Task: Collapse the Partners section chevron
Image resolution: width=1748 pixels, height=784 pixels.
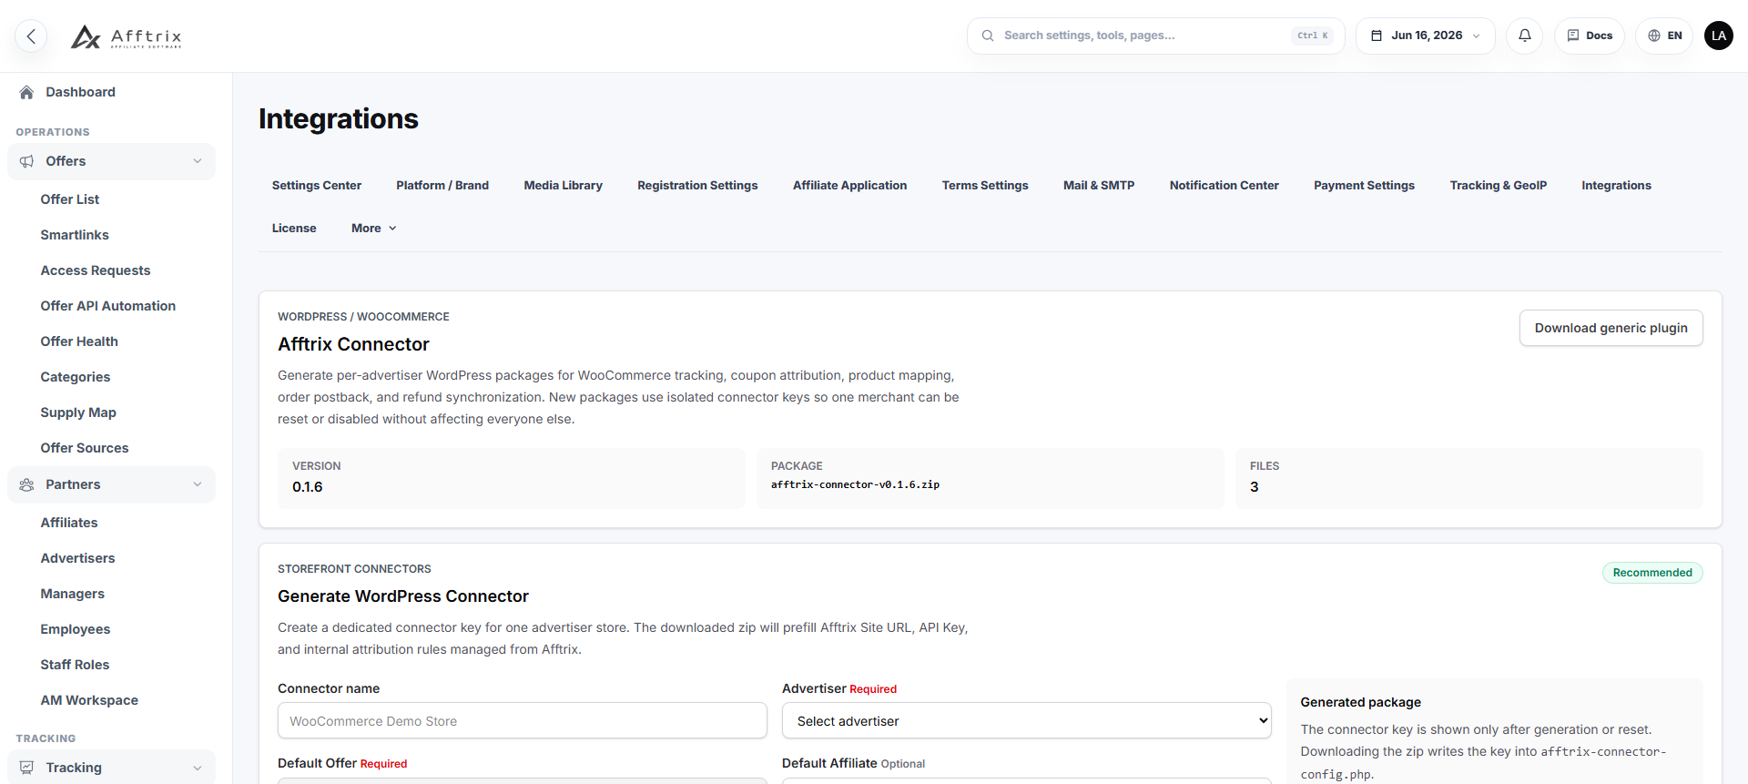Action: click(198, 484)
